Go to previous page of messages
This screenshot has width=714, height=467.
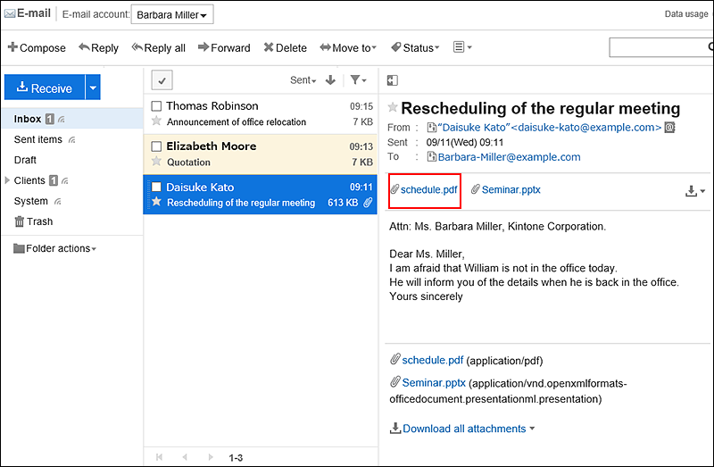tap(185, 457)
